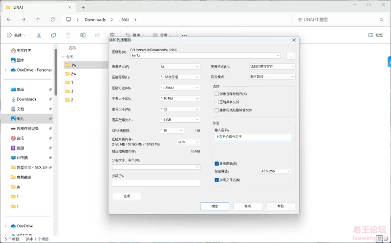Click the 参数(P) input field
Viewport: 391px width, 243px height.
click(156, 184)
